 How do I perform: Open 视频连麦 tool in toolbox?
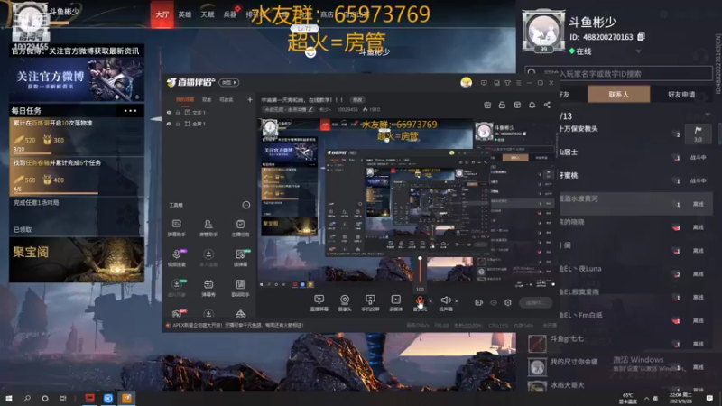coord(177,258)
